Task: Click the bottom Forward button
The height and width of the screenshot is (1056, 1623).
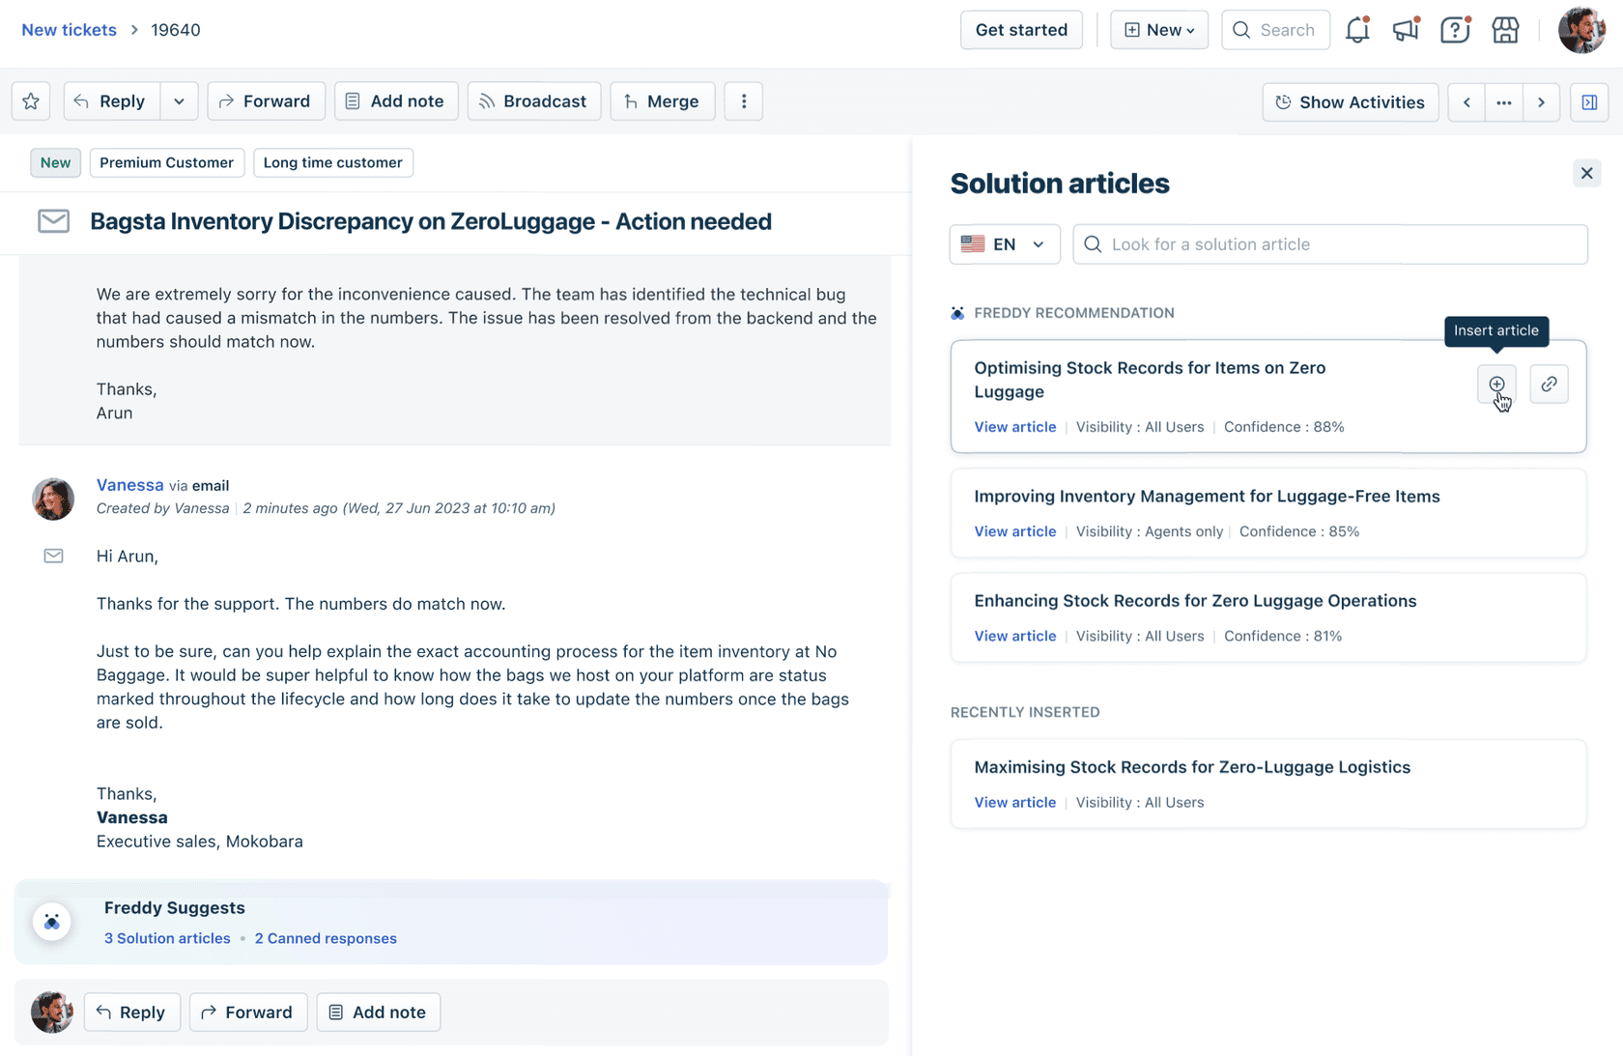Action: click(248, 1013)
